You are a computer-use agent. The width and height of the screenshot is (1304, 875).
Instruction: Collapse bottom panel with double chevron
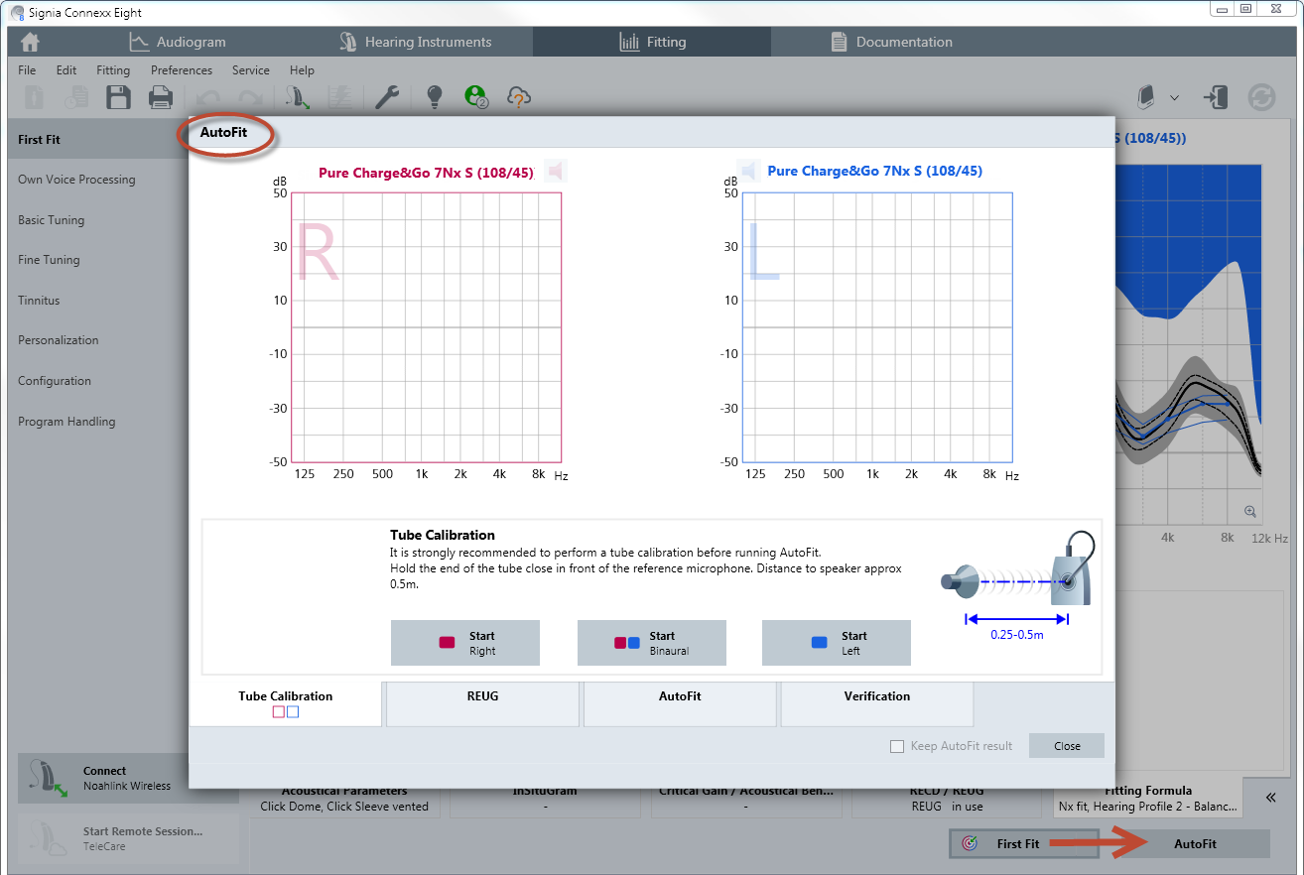click(1270, 797)
